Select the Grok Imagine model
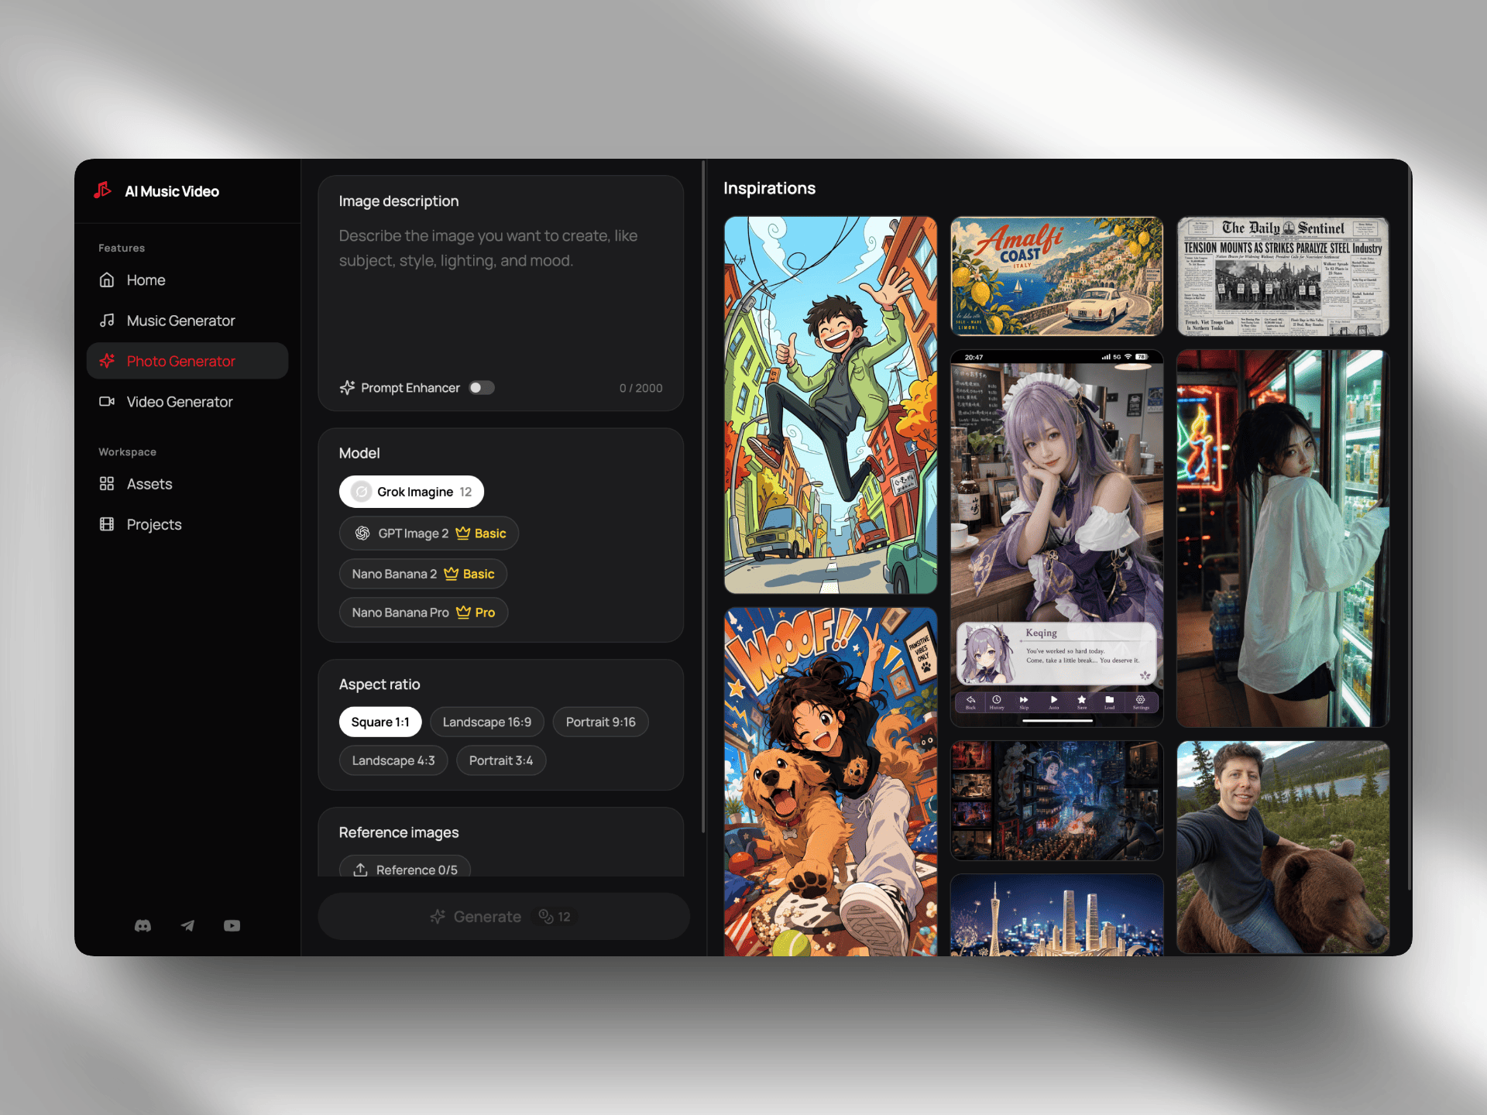This screenshot has height=1115, width=1487. (411, 492)
